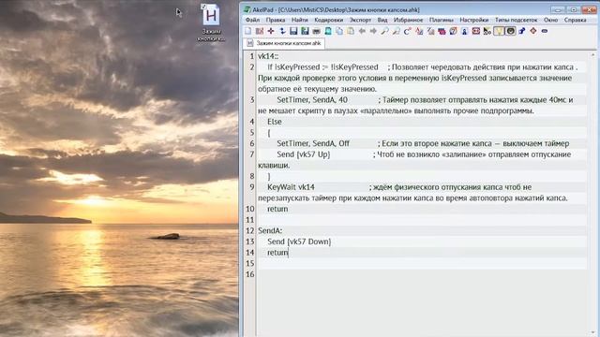Viewport: 600px width, 337px height.
Task: Click the red cross-arrows toolbar icon
Action: click(271, 31)
